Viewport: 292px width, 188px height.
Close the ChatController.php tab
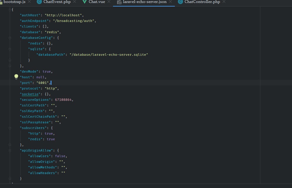point(224,2)
